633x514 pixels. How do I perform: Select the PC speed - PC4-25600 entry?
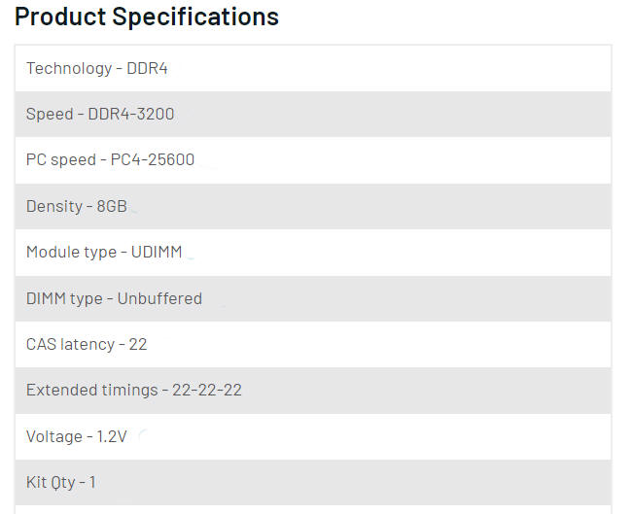313,160
